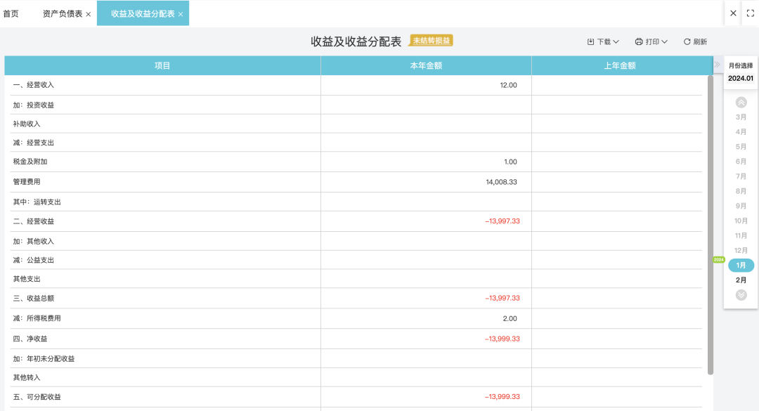
Task: Select 2月 in the month list
Action: pyautogui.click(x=741, y=280)
